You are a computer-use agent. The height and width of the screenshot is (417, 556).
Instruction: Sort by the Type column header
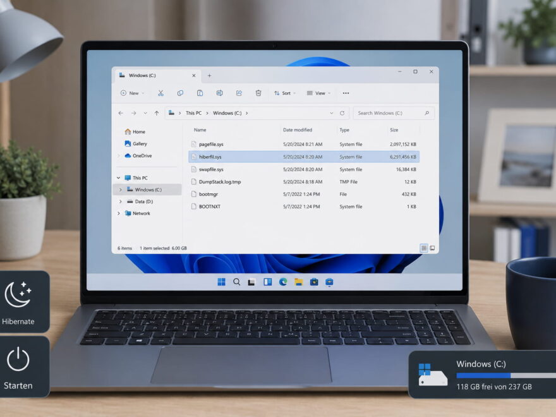344,130
